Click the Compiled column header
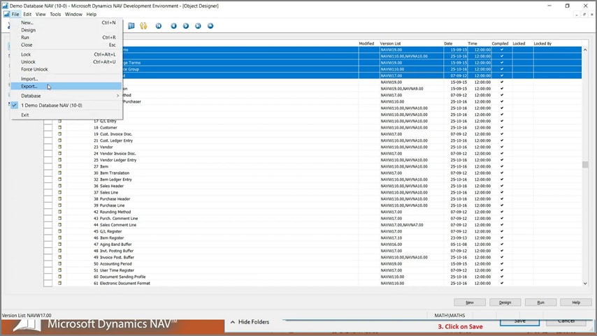 [x=500, y=43]
